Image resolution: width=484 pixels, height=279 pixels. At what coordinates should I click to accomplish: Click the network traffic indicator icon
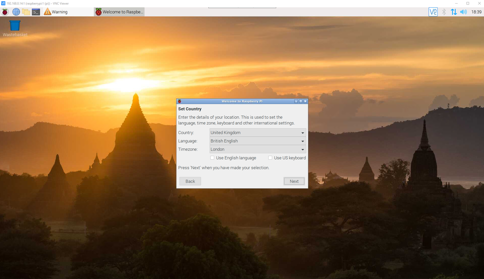[x=453, y=12]
